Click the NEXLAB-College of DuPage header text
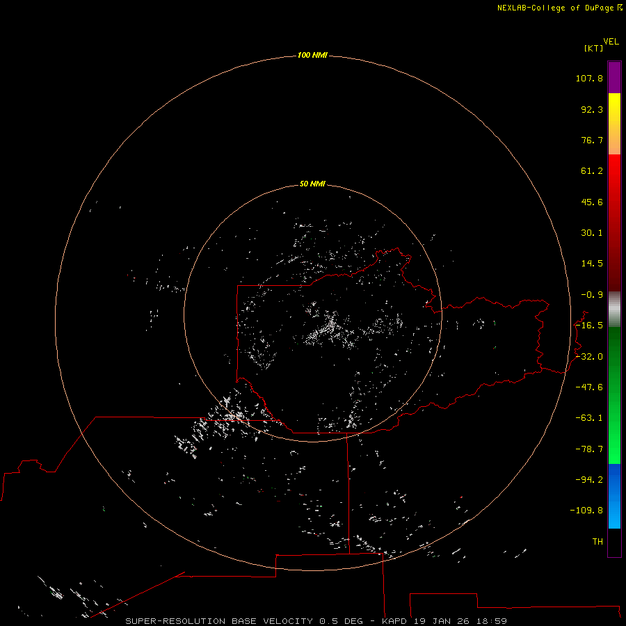Image resolution: width=626 pixels, height=626 pixels. (559, 8)
